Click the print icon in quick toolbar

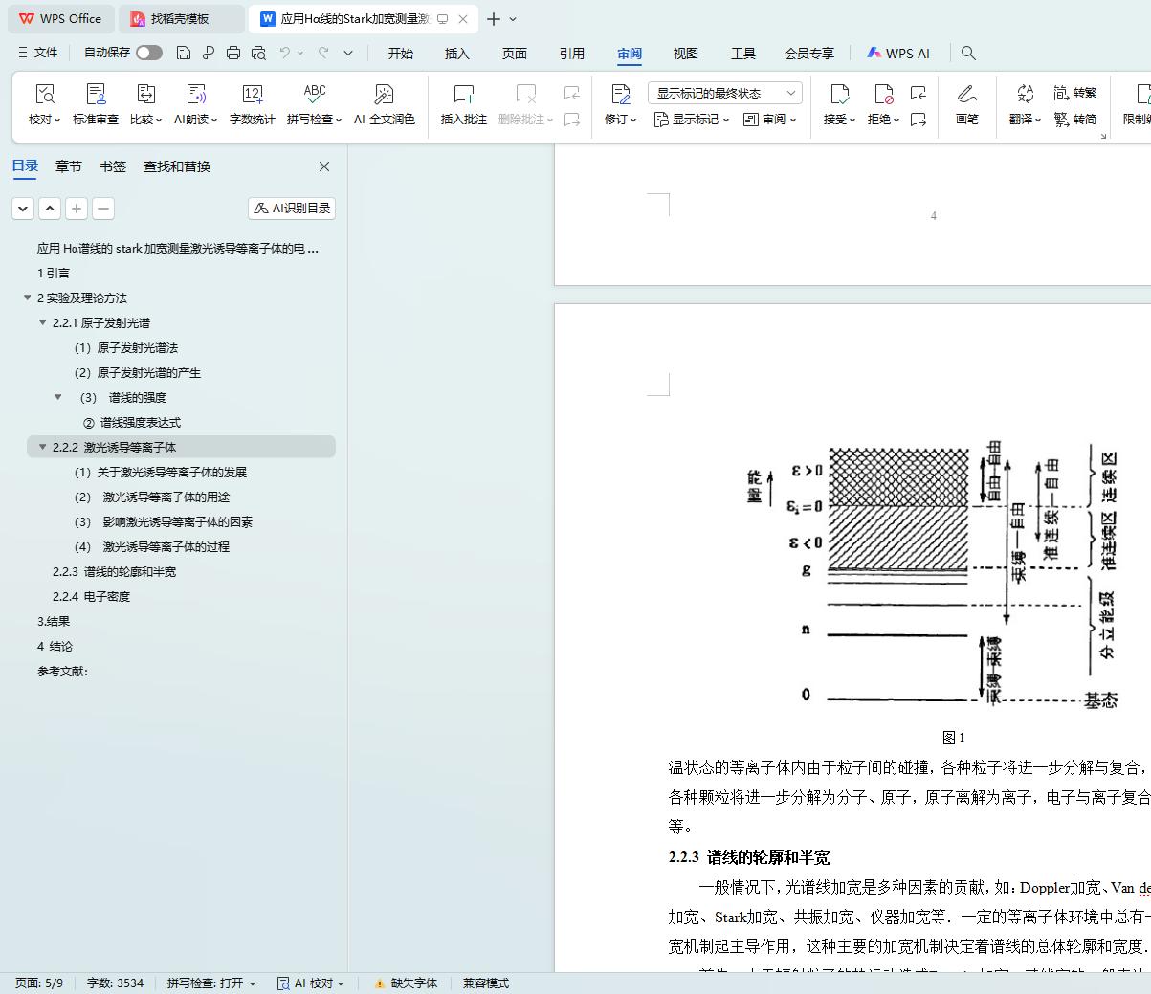[x=232, y=54]
